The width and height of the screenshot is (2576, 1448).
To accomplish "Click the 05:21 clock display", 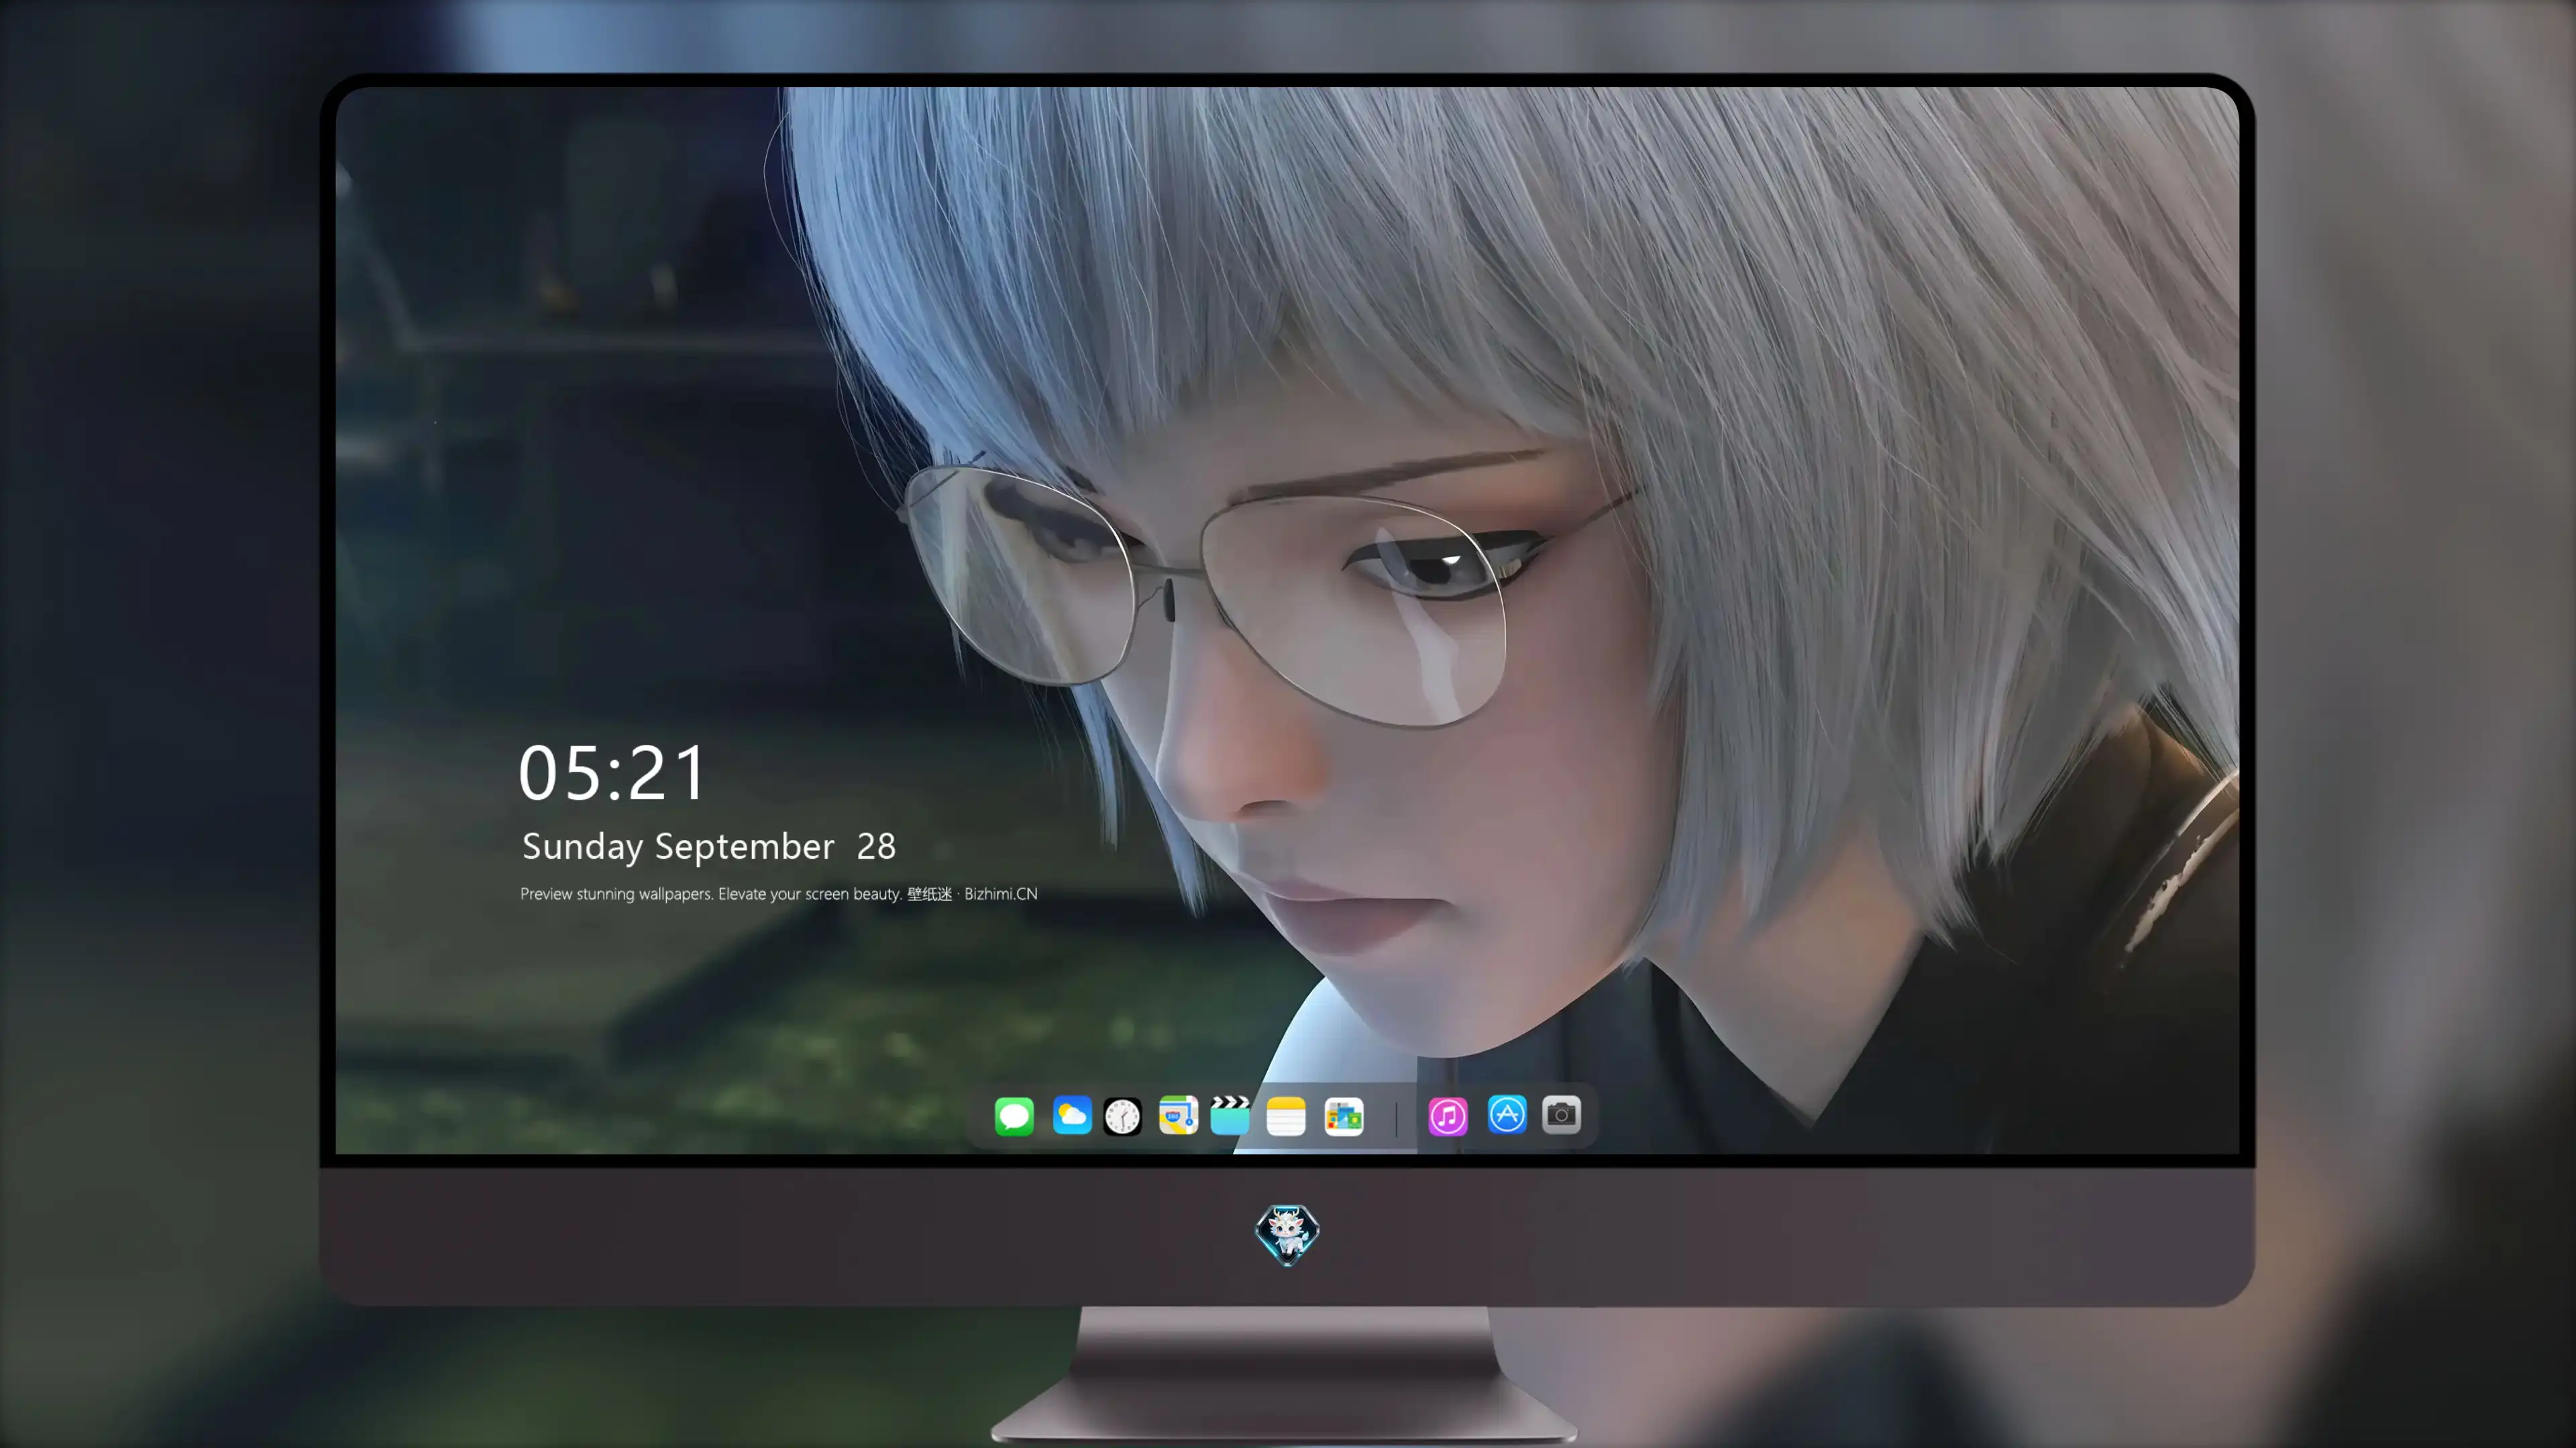I will 612,772.
